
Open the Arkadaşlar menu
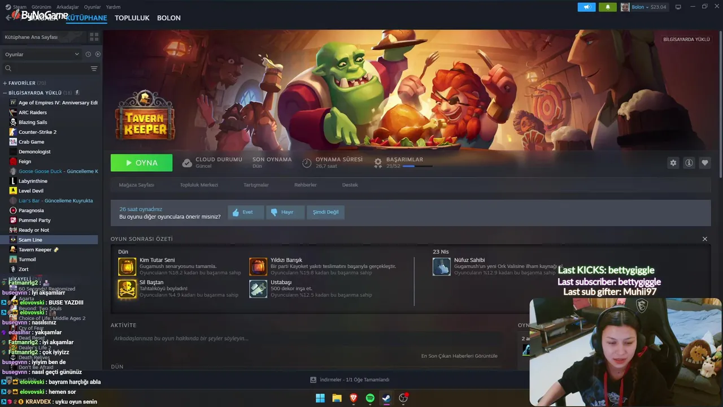(x=68, y=7)
